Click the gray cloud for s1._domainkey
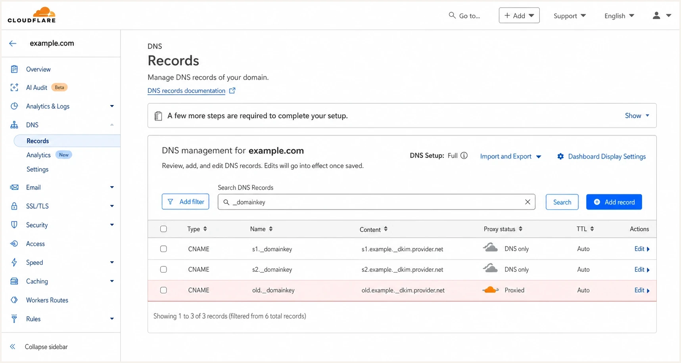The height and width of the screenshot is (363, 681). point(490,247)
